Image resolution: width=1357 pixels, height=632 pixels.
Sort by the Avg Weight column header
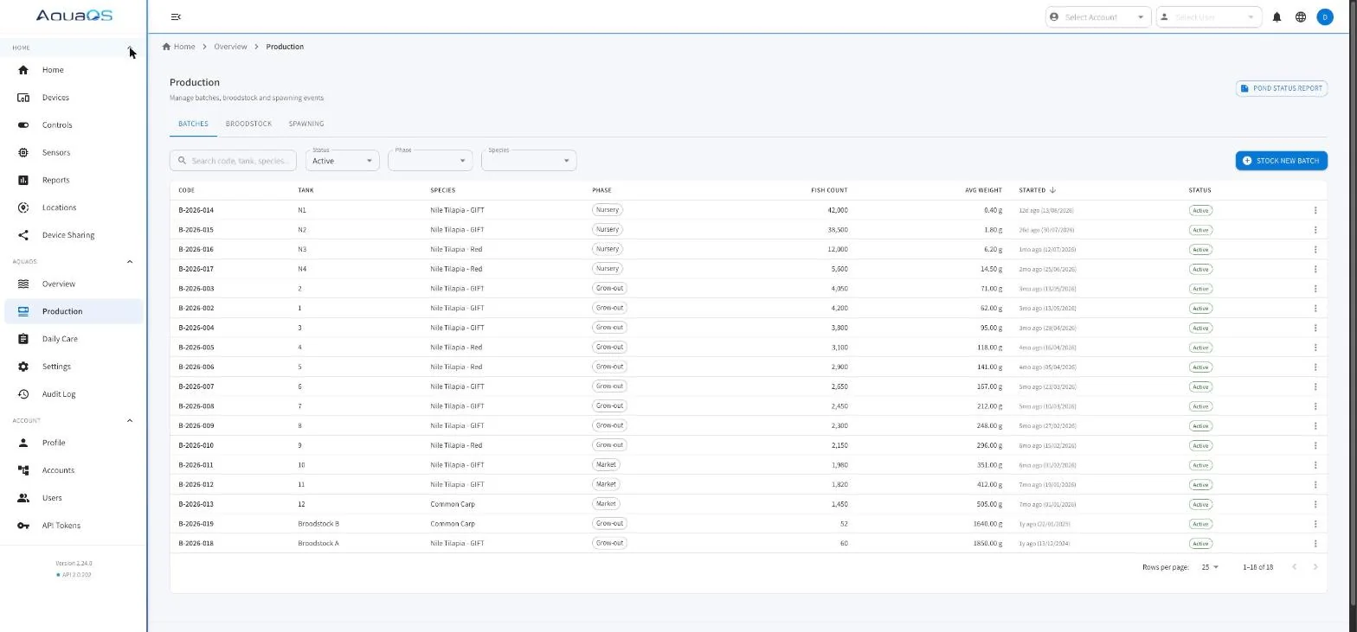tap(983, 190)
